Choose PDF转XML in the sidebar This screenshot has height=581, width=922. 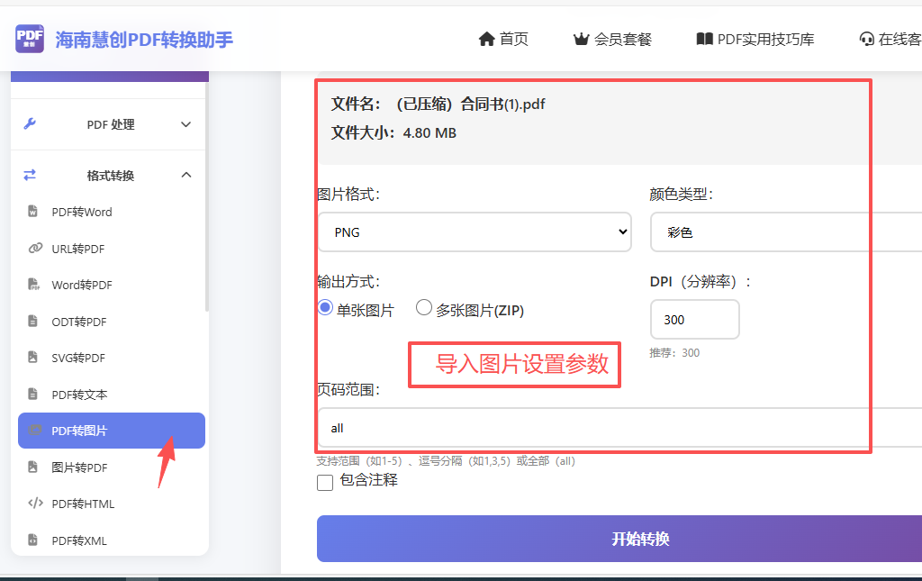(x=111, y=540)
